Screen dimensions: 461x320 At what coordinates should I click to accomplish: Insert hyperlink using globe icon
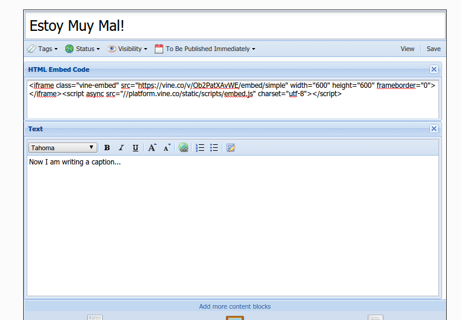pyautogui.click(x=184, y=148)
